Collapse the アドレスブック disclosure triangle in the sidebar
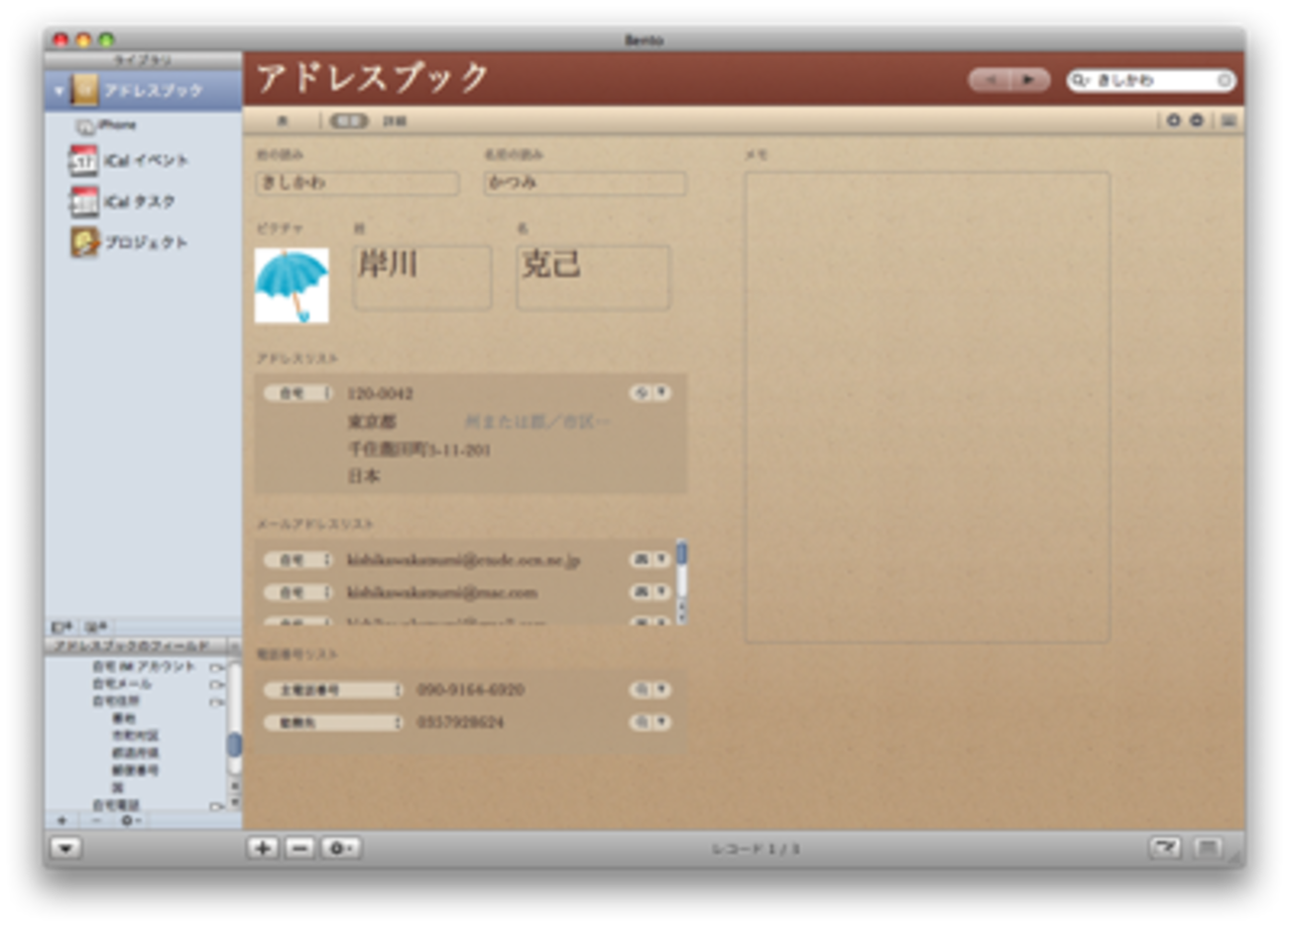This screenshot has height=928, width=1289. point(59,91)
